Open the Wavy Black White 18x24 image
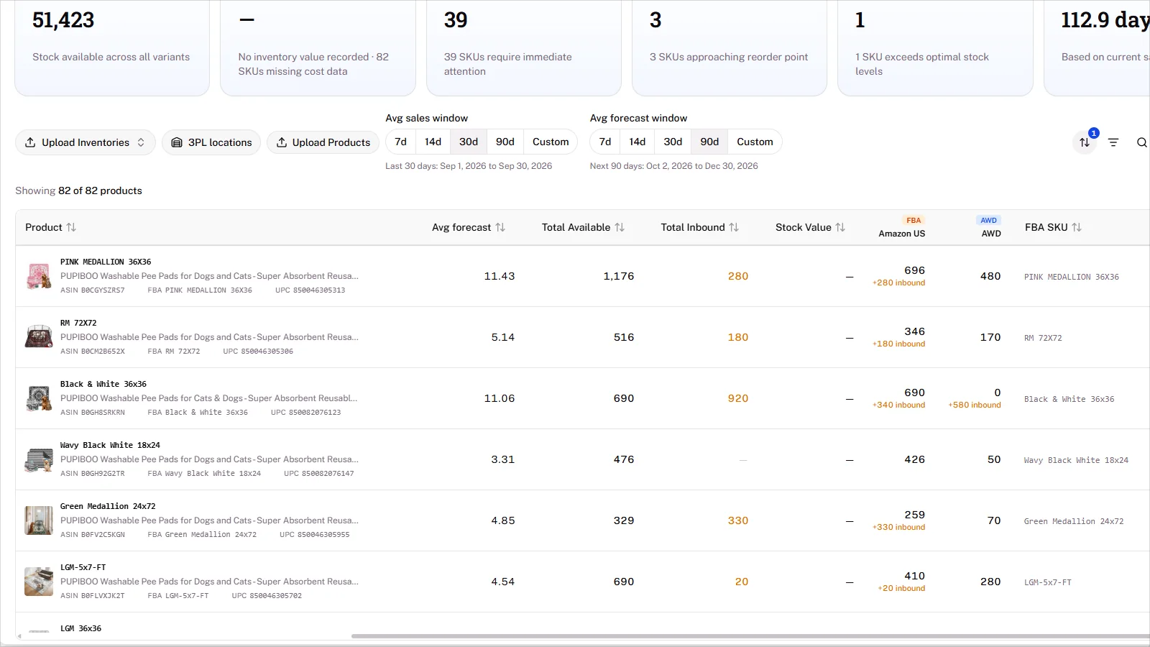The image size is (1150, 647). (39, 459)
